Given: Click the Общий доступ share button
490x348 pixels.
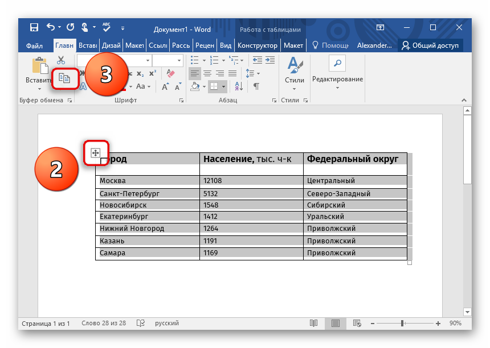Looking at the screenshot, I should tap(430, 45).
